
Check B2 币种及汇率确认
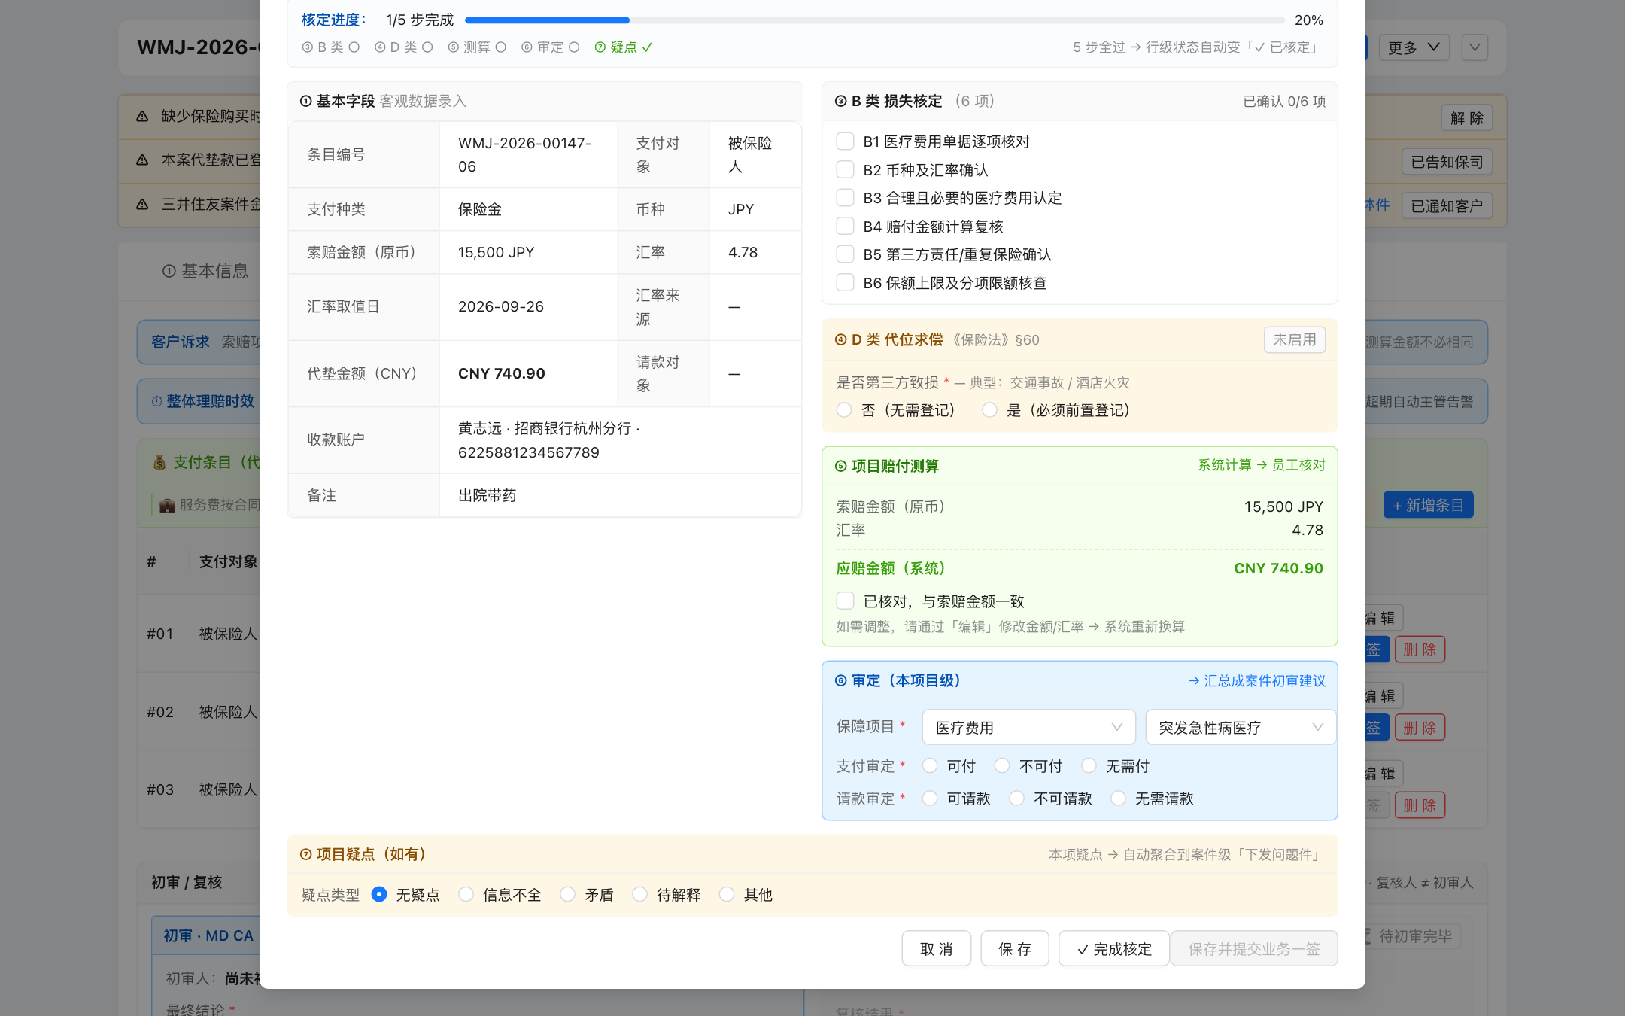coord(845,170)
